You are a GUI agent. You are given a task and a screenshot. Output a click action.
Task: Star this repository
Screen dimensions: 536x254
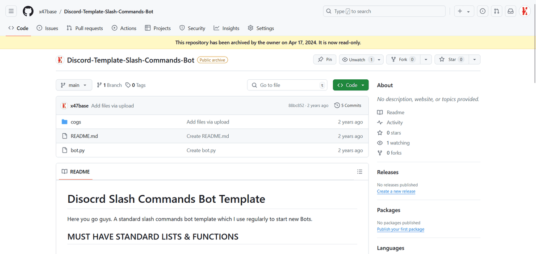click(x=452, y=59)
